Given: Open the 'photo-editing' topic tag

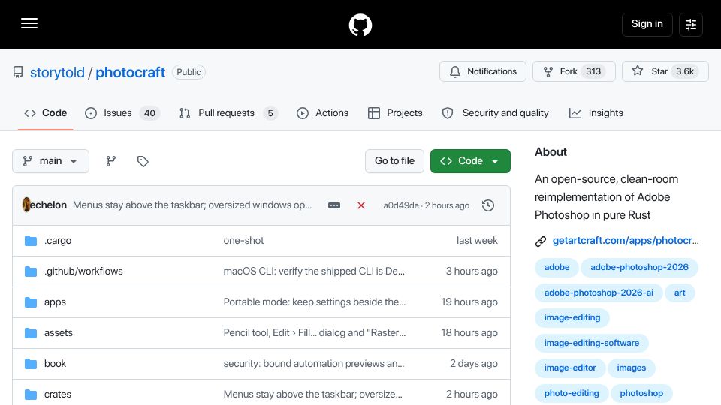Looking at the screenshot, I should (x=572, y=393).
